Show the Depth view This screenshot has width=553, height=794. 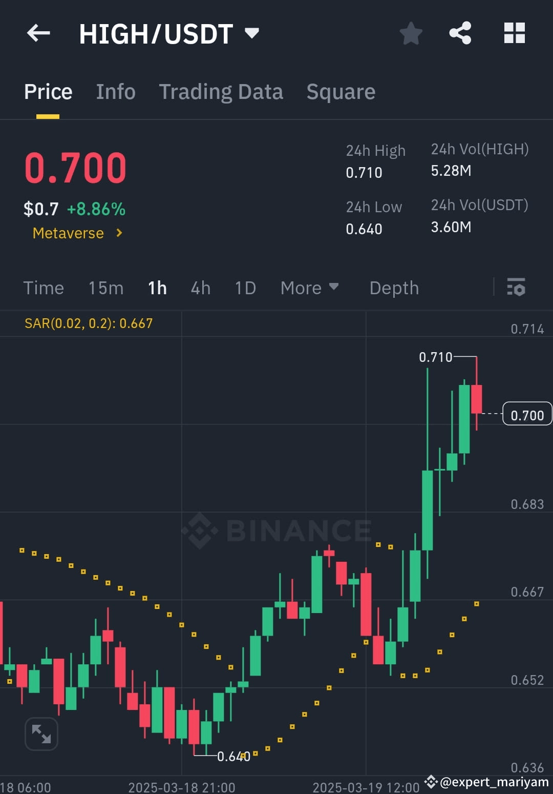[x=394, y=288]
